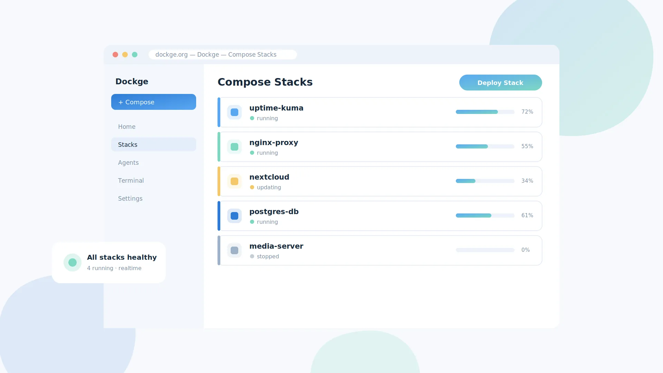Click the All stacks healthy heading

point(122,257)
